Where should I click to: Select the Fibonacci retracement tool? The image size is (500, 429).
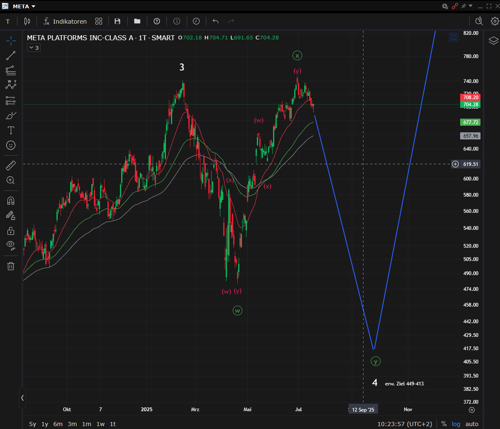(x=11, y=100)
